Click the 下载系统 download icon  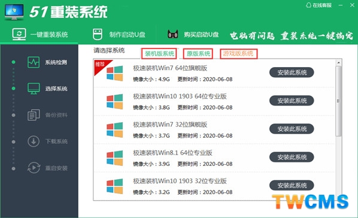pyautogui.click(x=34, y=141)
